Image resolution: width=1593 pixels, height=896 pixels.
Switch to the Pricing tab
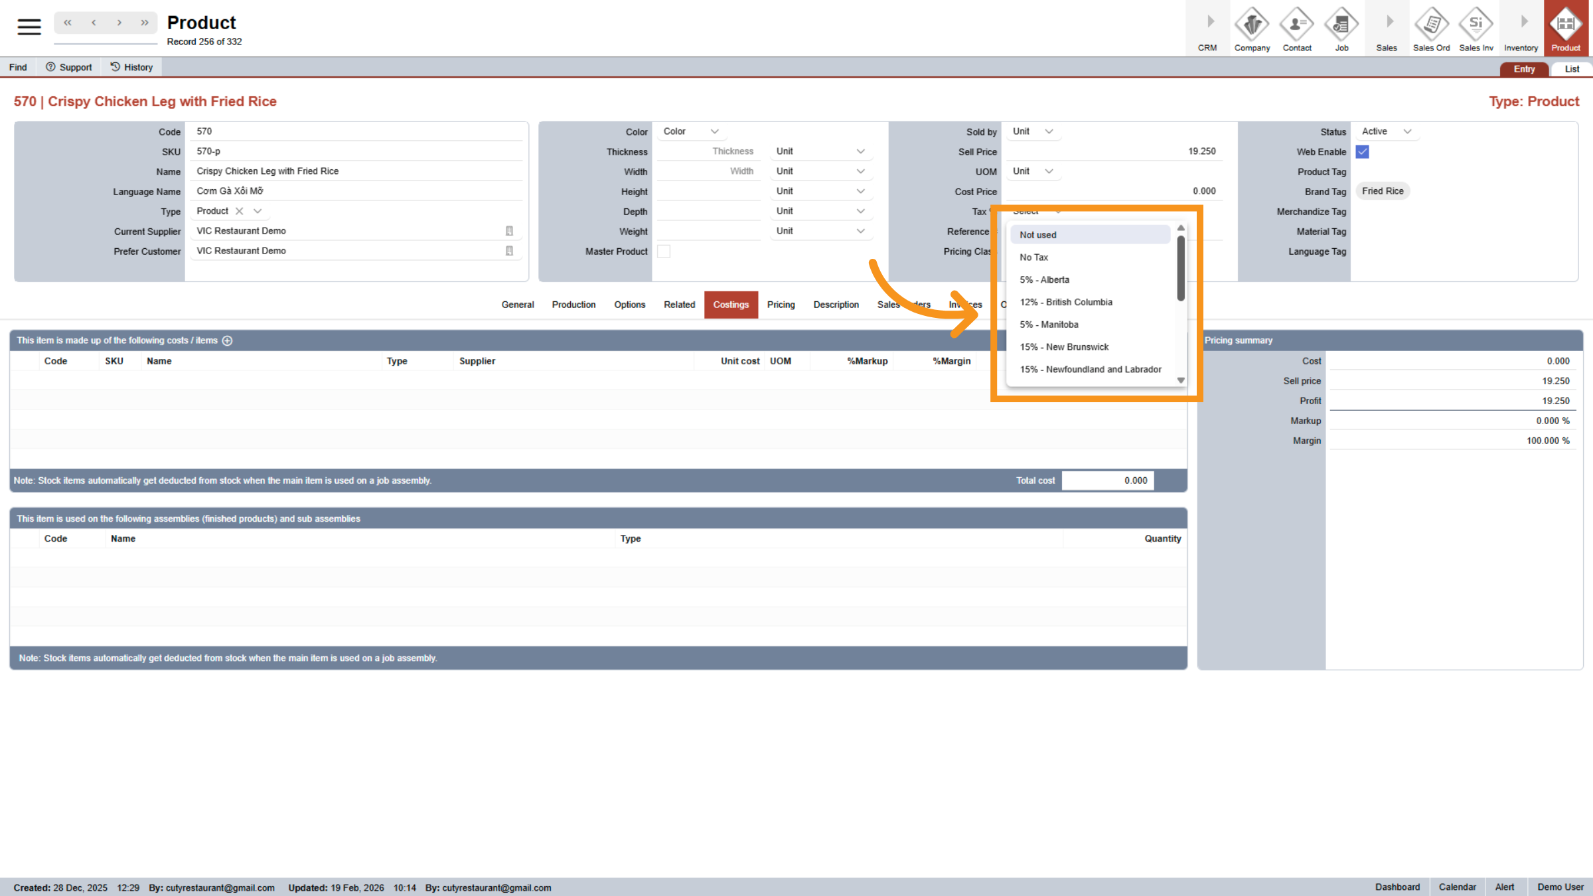(x=781, y=305)
